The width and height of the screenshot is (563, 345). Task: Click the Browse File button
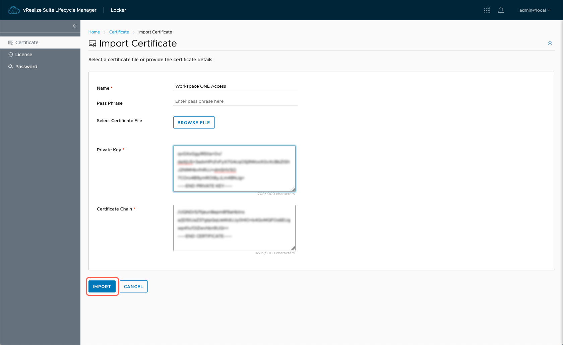coord(194,122)
